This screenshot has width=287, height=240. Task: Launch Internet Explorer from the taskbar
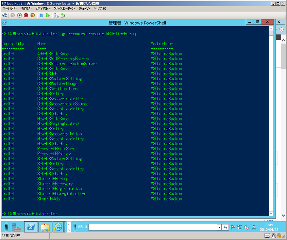coord(58,227)
